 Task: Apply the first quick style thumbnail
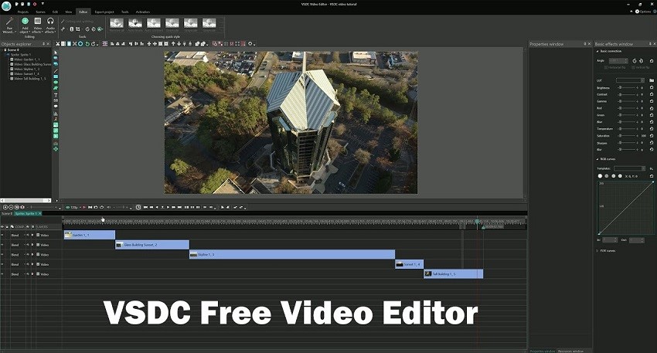[117, 23]
